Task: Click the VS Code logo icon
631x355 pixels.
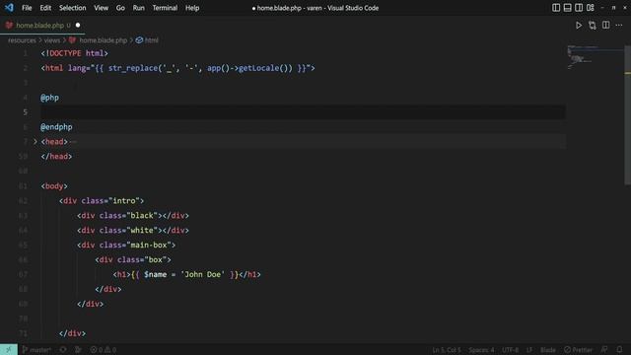Action: (x=9, y=8)
